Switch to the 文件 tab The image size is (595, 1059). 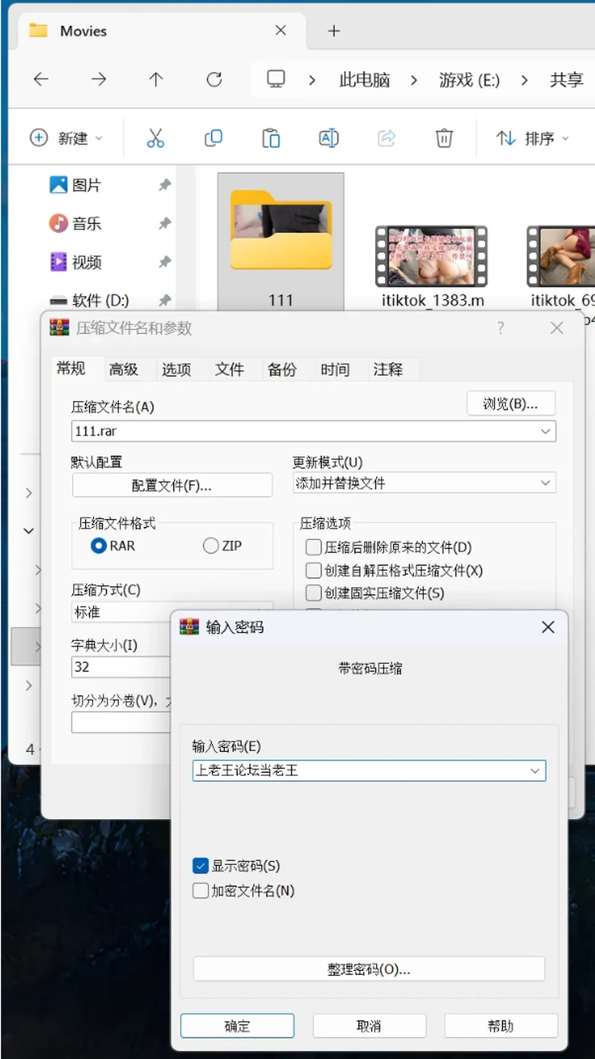coord(229,370)
